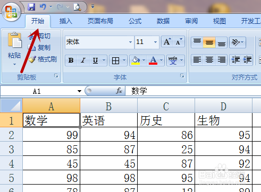
Task: Customize the Quick Access toolbar
Action: (x=92, y=7)
